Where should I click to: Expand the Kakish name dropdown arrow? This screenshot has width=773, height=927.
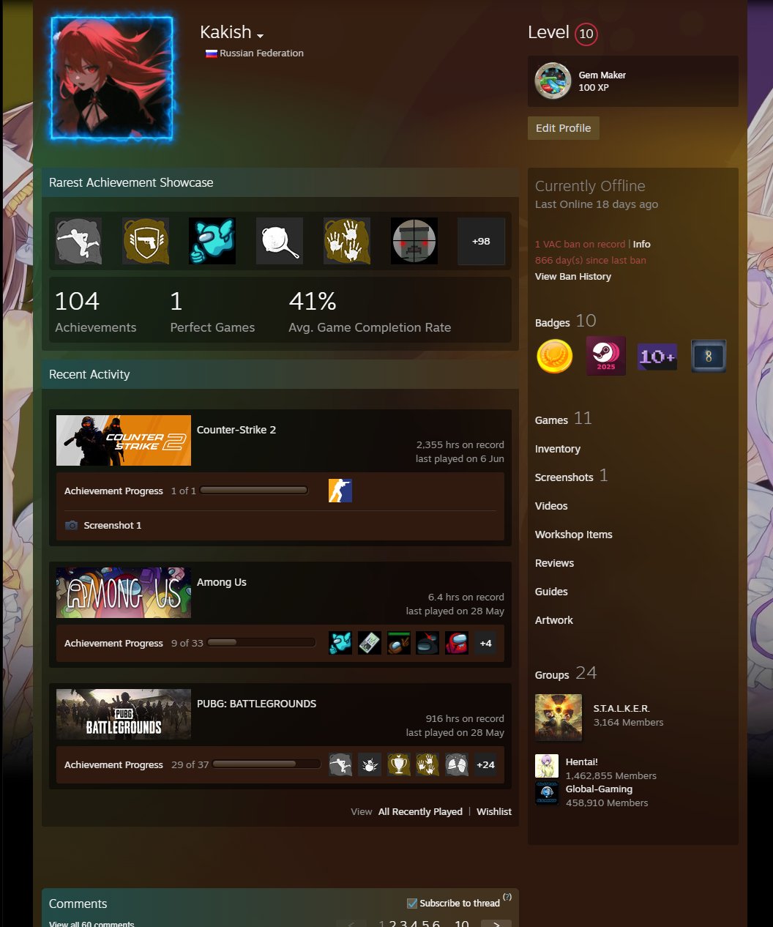[260, 35]
